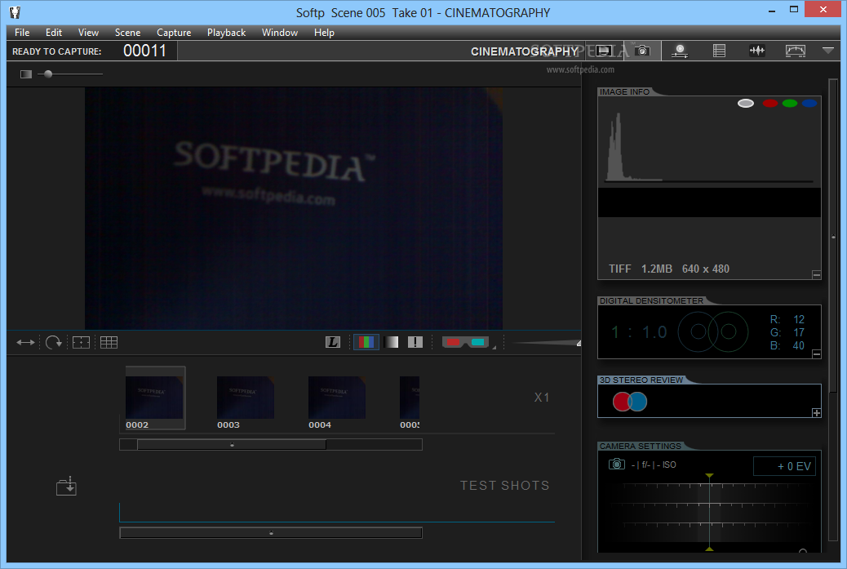Open the animator workspace monitor icon

click(604, 51)
